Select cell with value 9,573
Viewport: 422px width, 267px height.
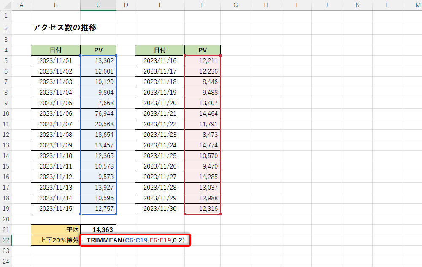coord(98,177)
